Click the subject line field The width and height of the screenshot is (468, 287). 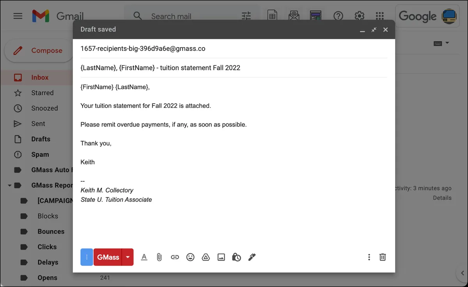coord(234,68)
